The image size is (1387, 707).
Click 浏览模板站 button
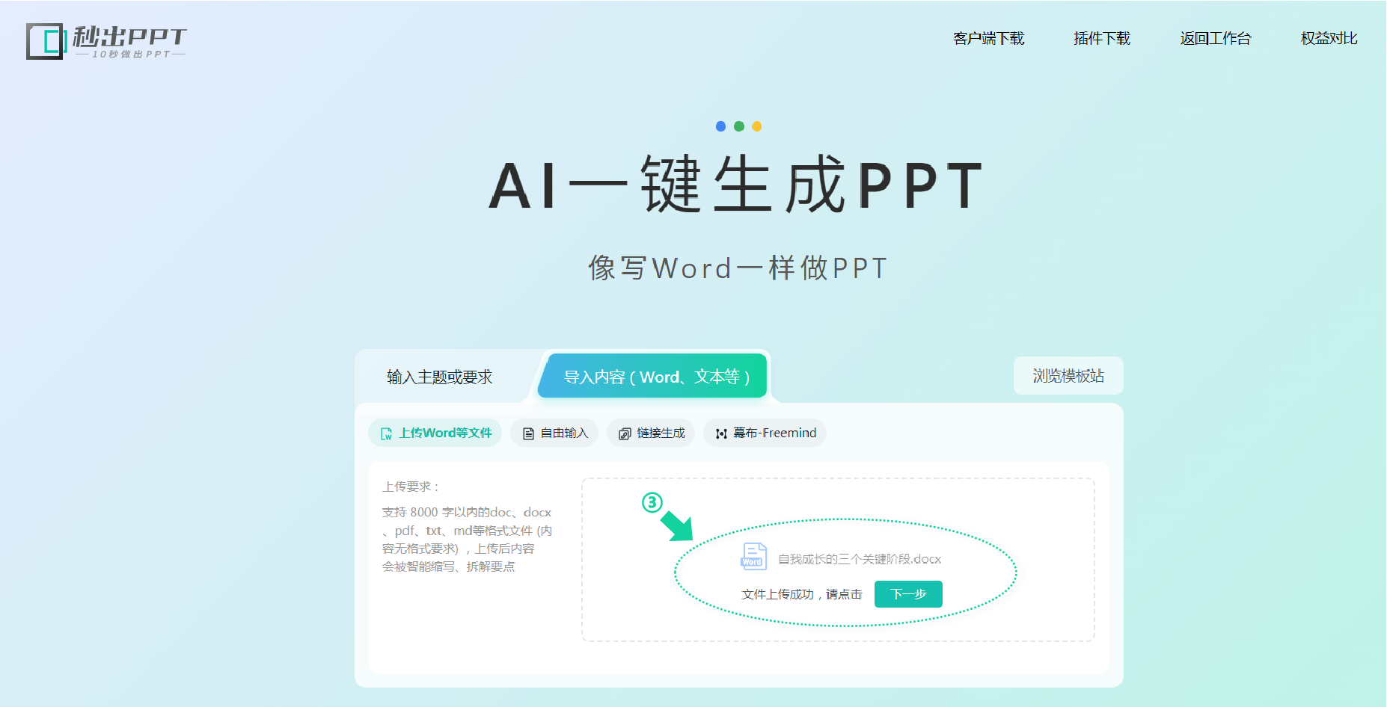coord(1068,375)
